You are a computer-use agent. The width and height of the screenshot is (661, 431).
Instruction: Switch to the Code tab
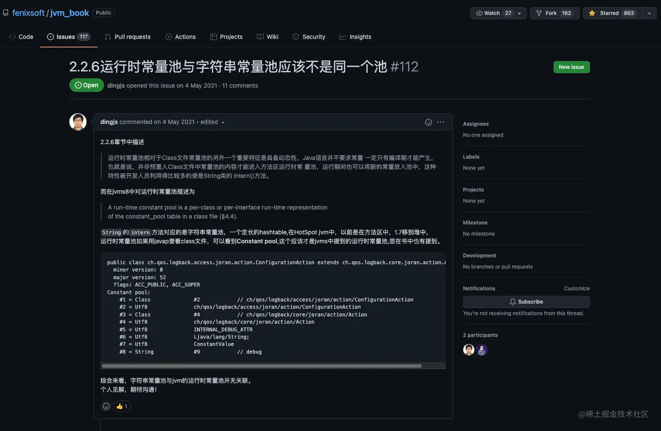(x=21, y=37)
